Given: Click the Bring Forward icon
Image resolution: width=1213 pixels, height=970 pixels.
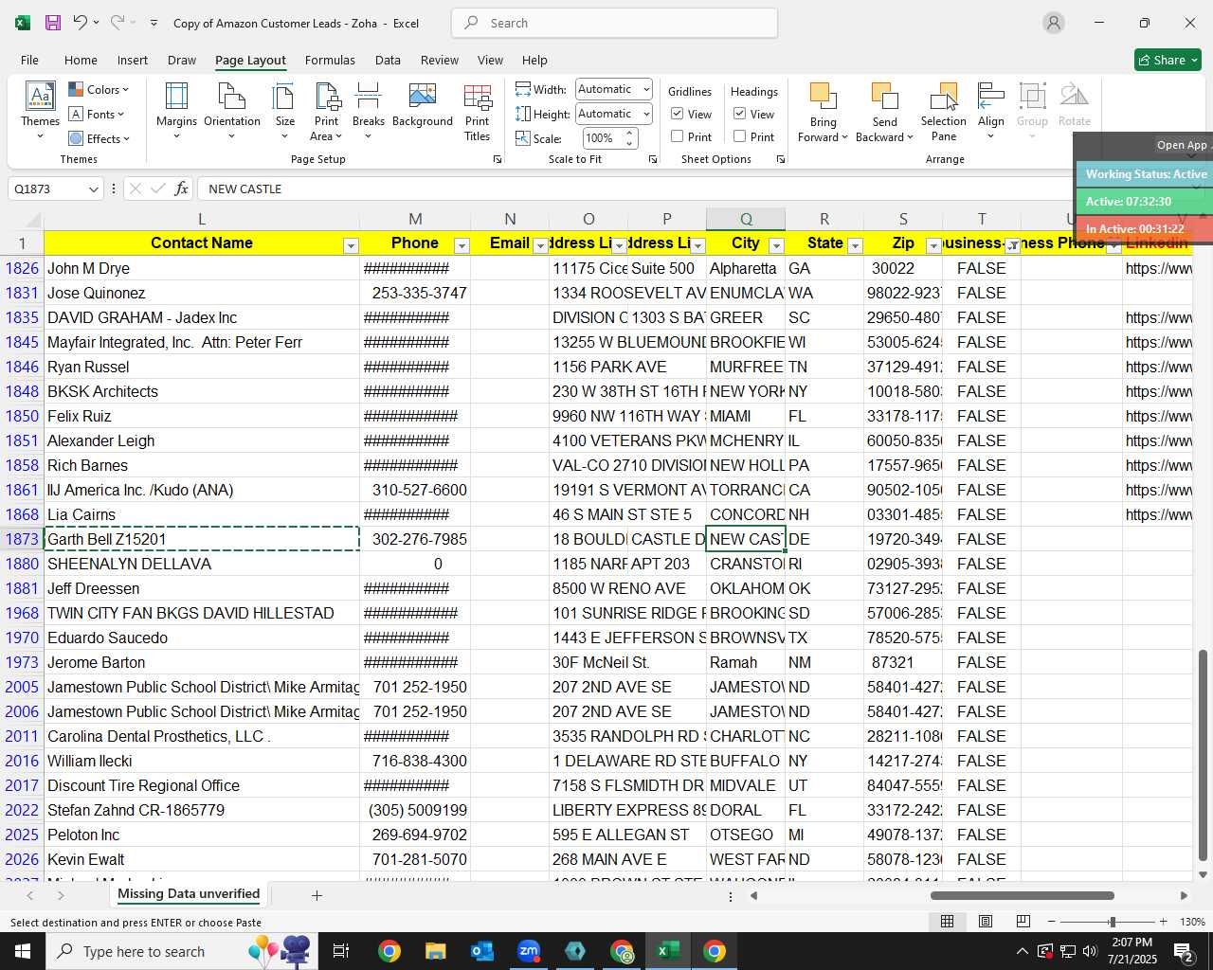Looking at the screenshot, I should click(x=823, y=96).
